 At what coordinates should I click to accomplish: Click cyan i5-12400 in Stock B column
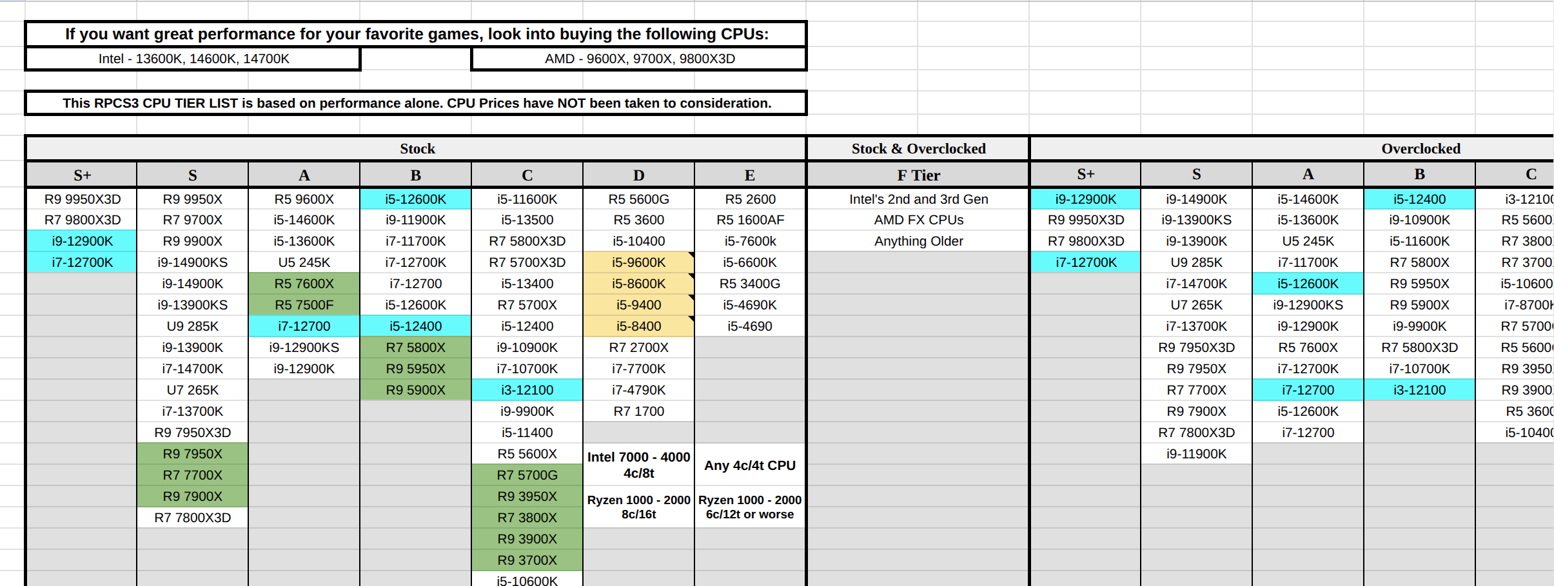pos(415,326)
